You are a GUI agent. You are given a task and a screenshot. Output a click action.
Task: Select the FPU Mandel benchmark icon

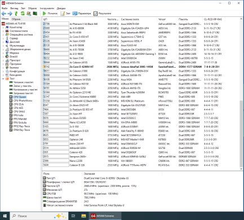click(11, 119)
